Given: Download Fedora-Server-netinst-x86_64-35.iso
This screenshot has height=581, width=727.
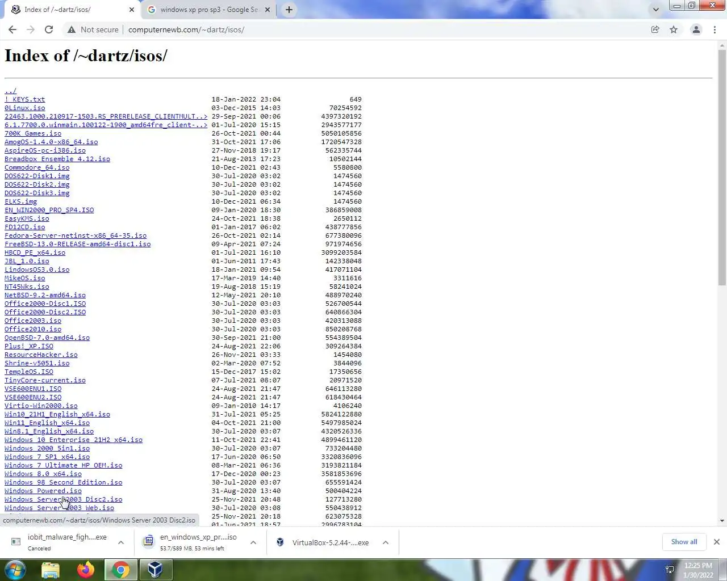Looking at the screenshot, I should point(76,235).
